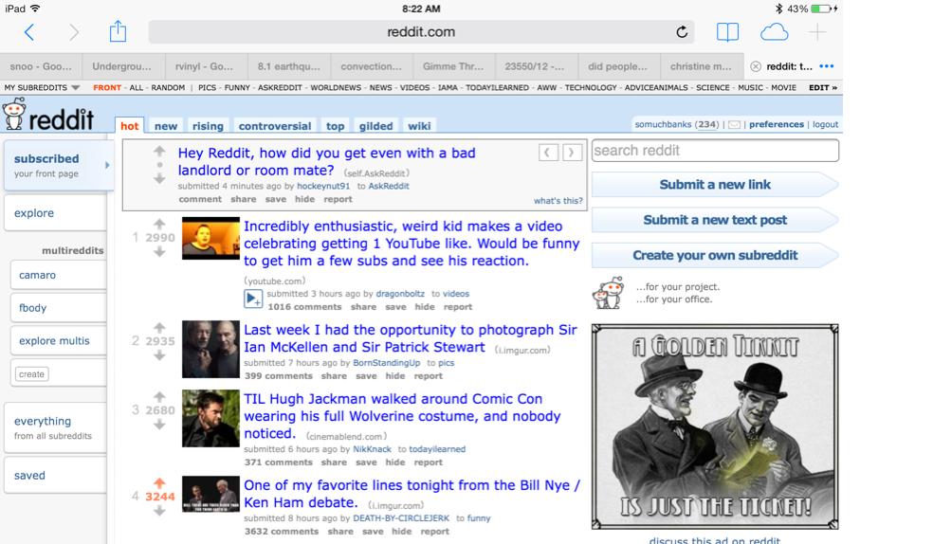The width and height of the screenshot is (933, 544).
Task: Downvote the Hugh Jackman TIL post
Action: [159, 425]
